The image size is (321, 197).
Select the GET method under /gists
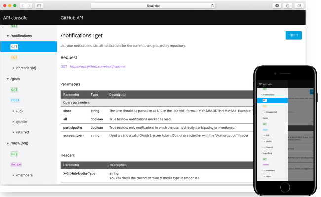14,90
